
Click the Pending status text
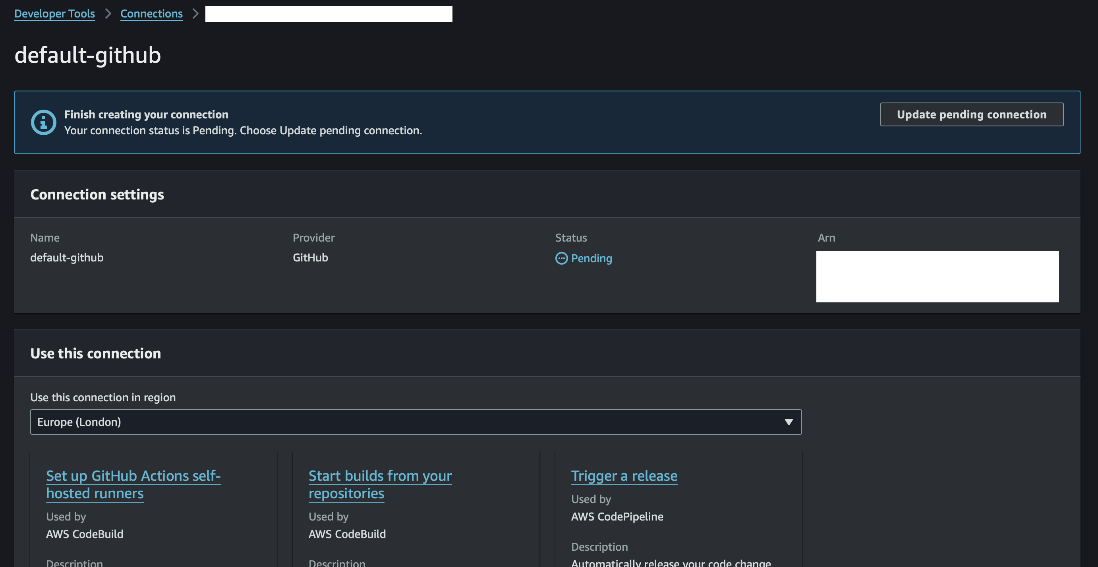591,258
